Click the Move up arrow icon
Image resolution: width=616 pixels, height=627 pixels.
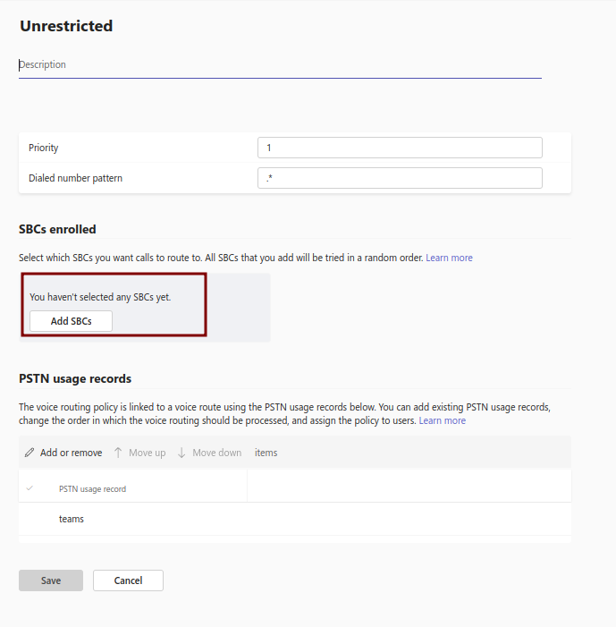pyautogui.click(x=118, y=453)
